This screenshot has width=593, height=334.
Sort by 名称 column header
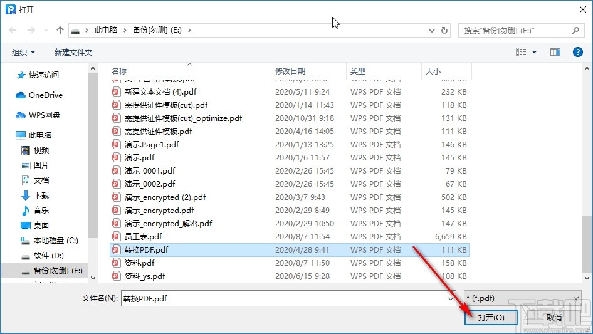pos(190,71)
